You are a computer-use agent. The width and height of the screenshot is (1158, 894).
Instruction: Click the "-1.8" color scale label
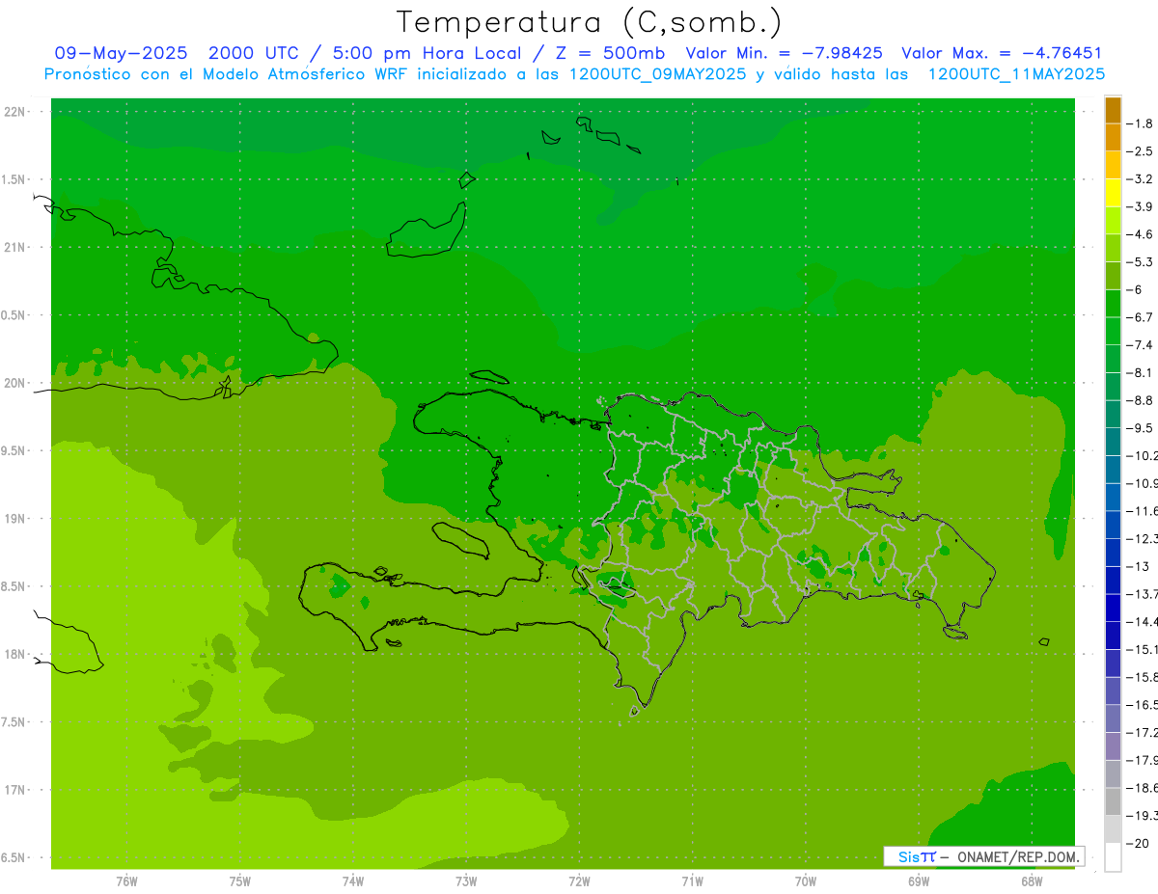click(1139, 123)
